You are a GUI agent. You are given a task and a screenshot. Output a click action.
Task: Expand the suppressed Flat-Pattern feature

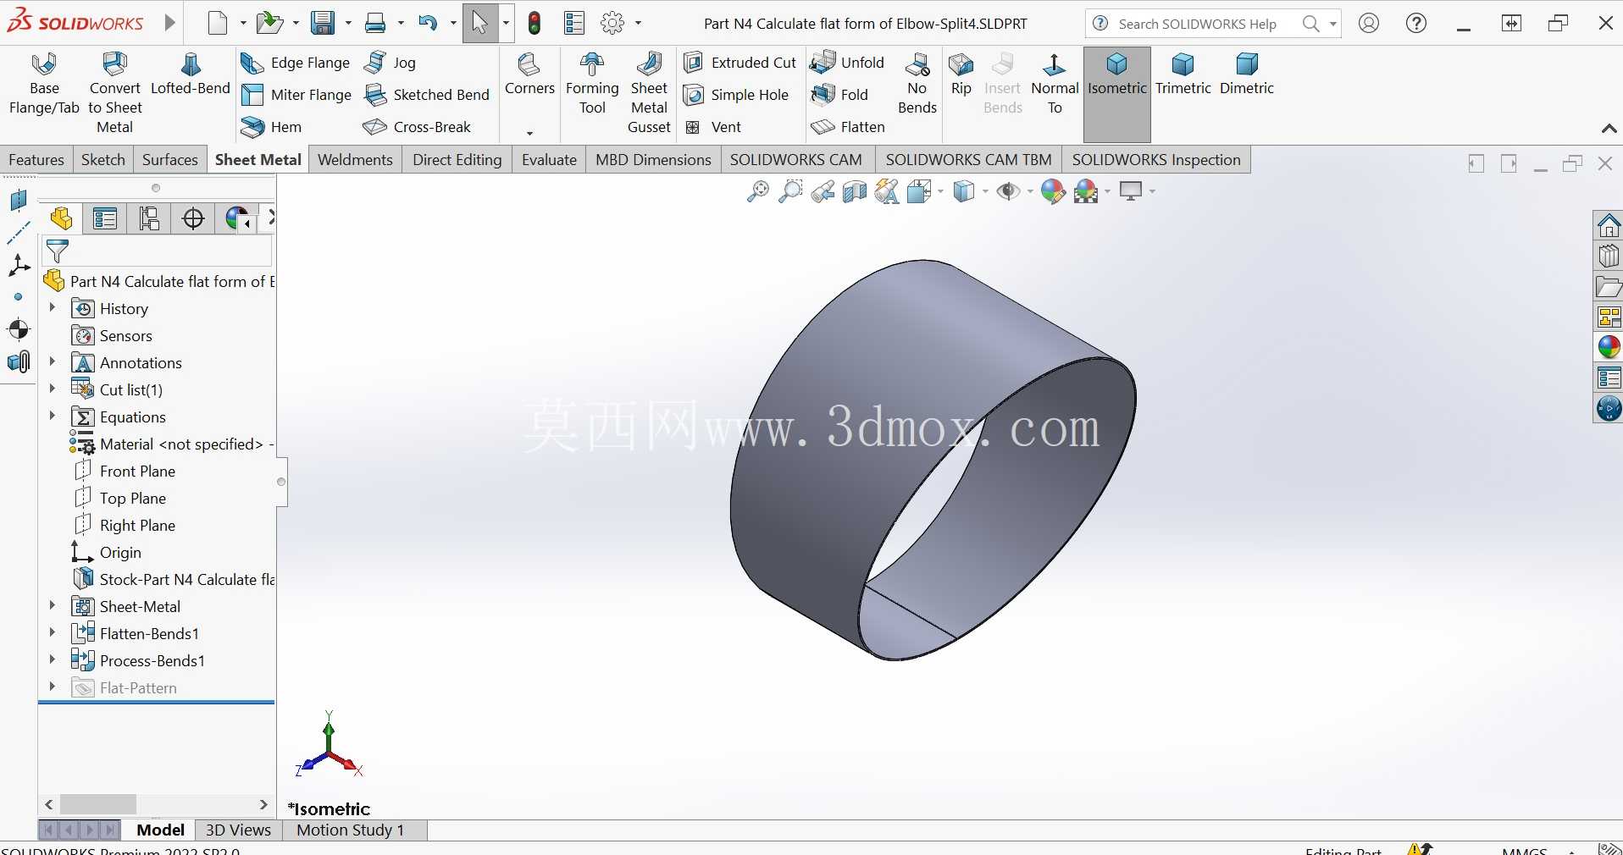tap(53, 687)
